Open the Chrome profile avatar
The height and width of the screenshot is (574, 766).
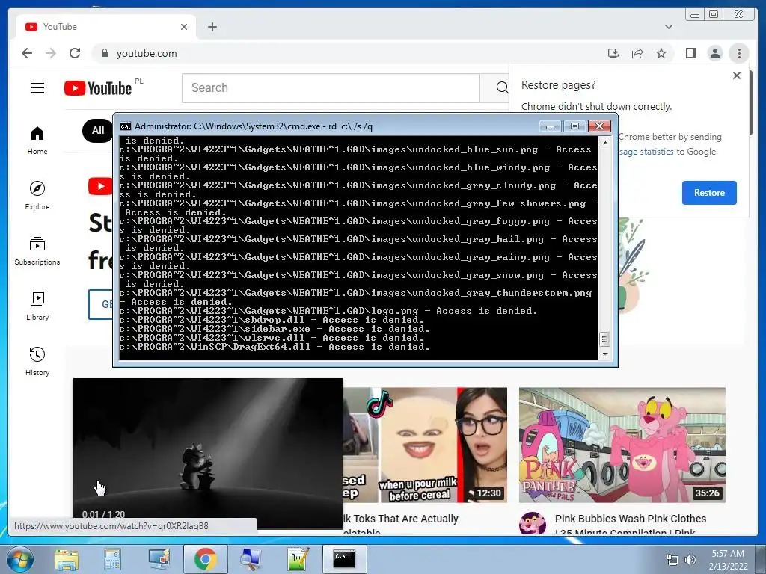point(714,53)
